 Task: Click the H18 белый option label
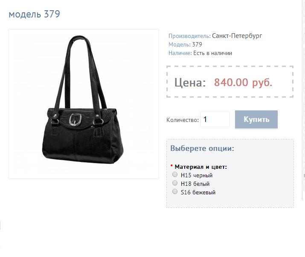coord(195,184)
